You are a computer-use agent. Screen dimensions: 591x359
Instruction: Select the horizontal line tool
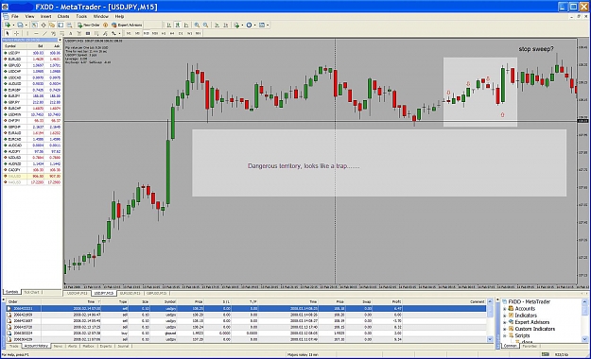(x=36, y=33)
